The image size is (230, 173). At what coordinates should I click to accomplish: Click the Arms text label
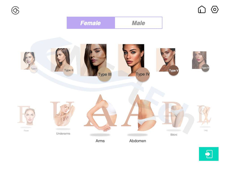point(100,141)
